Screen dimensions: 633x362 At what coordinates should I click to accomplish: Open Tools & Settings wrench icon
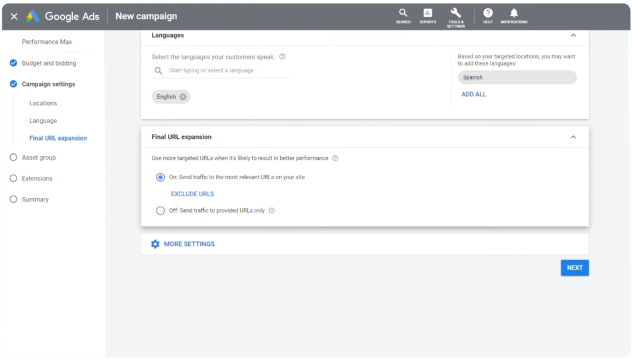coord(456,18)
